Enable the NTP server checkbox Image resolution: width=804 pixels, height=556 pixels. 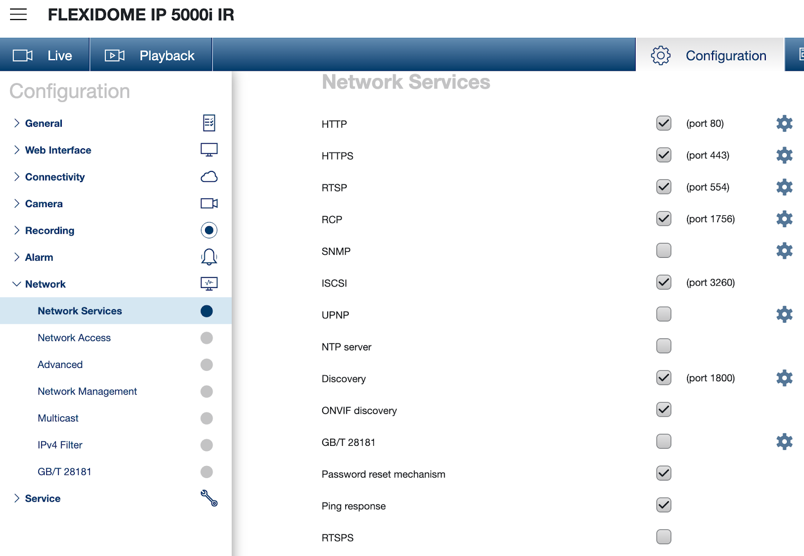pyautogui.click(x=664, y=346)
